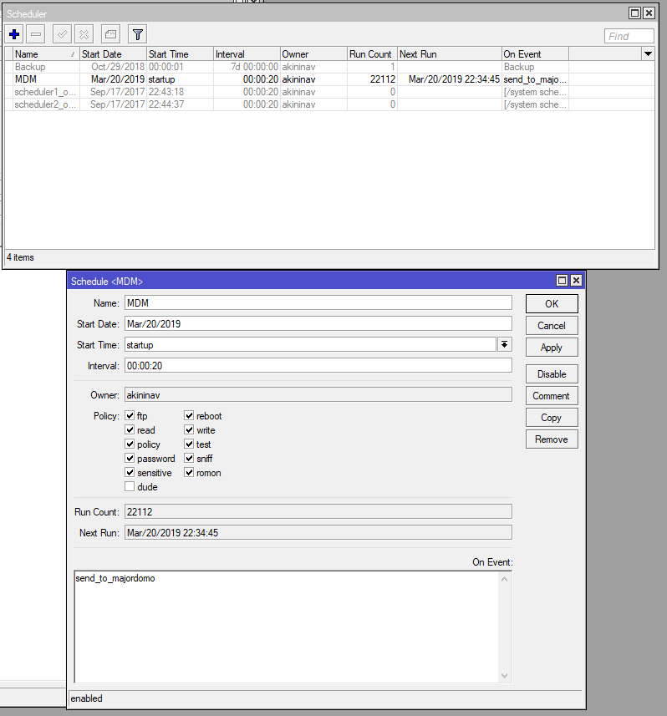667x716 pixels.
Task: Toggle the test policy checkbox
Action: coord(189,444)
